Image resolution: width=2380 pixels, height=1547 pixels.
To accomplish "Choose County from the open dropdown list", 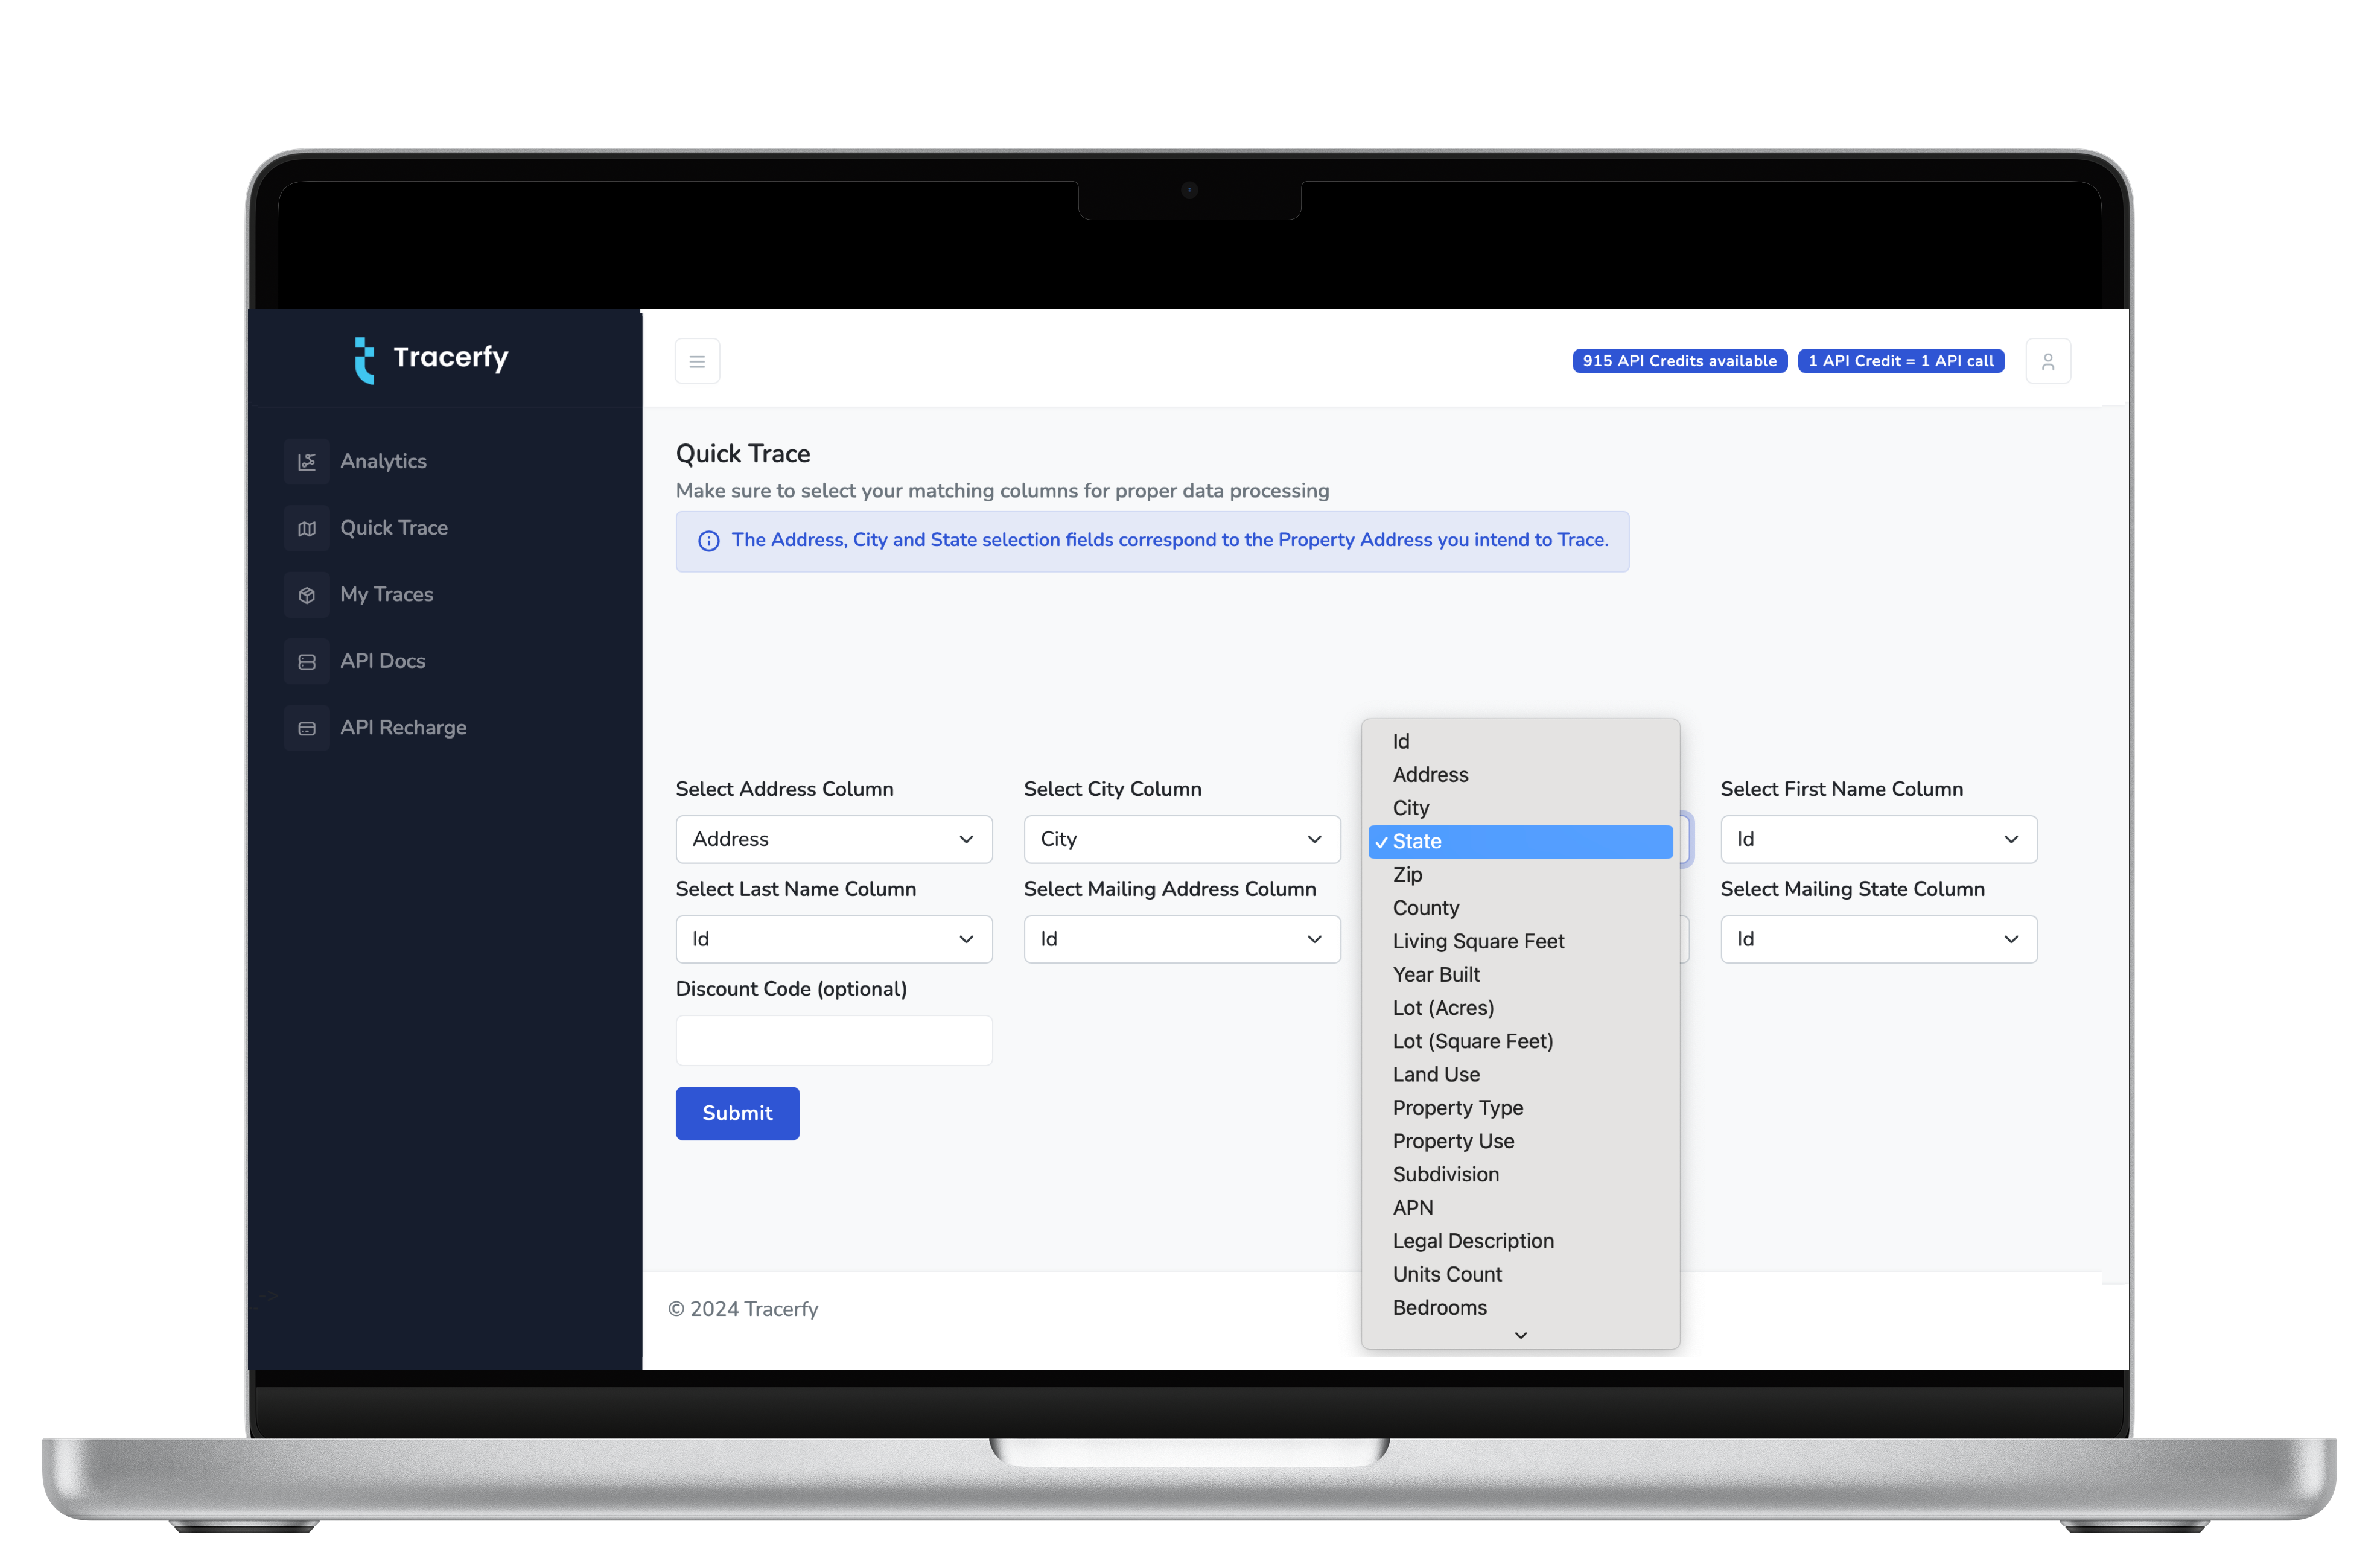I will pos(1426,908).
